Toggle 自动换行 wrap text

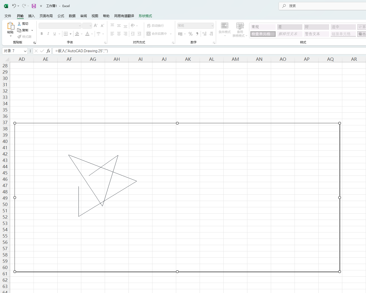coord(155,26)
